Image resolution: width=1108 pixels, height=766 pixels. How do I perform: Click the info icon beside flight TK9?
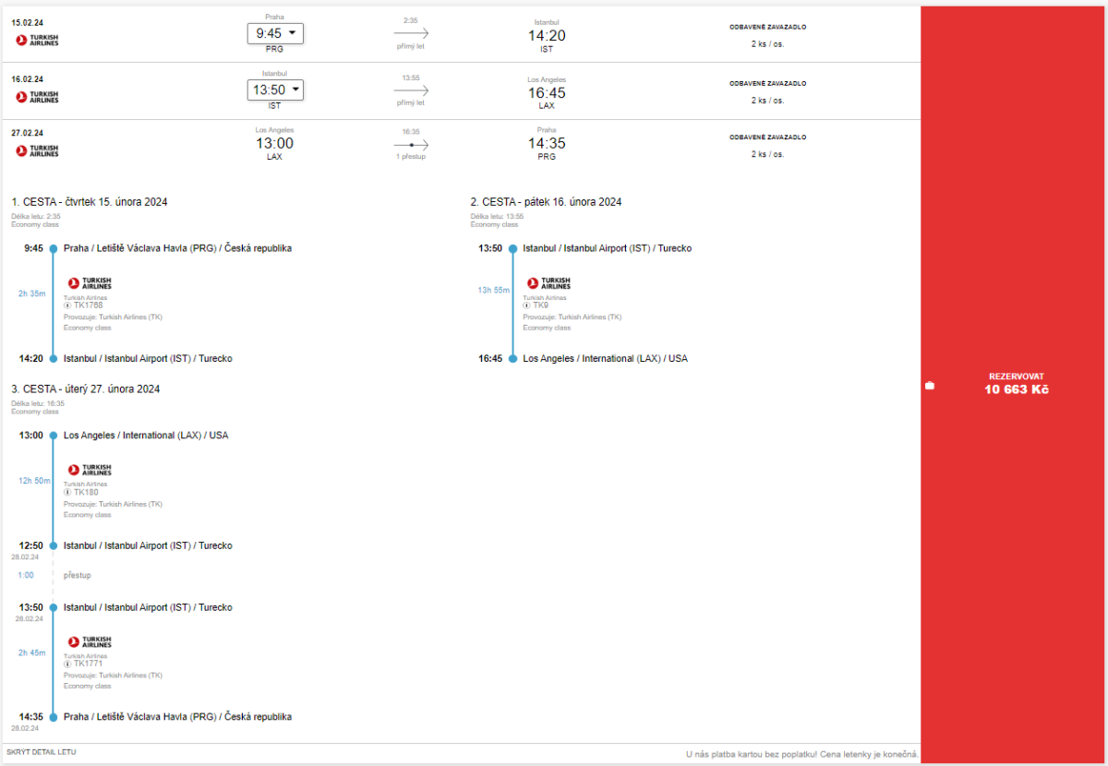click(527, 305)
